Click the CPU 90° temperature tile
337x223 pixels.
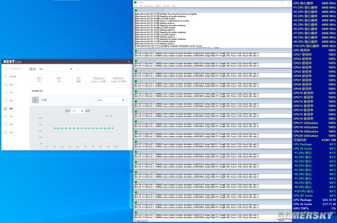click(39, 80)
